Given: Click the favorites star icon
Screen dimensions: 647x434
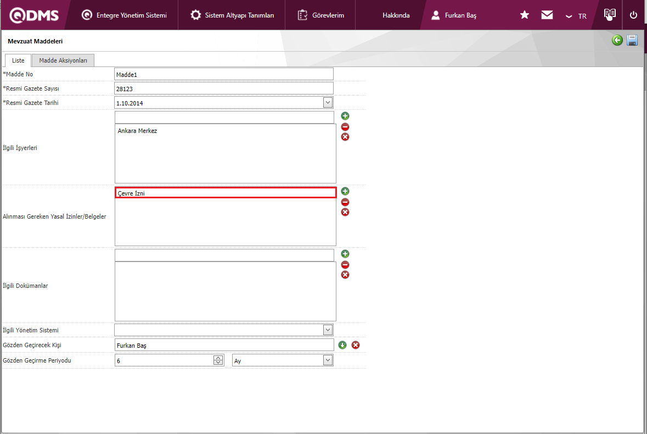Looking at the screenshot, I should 525,15.
